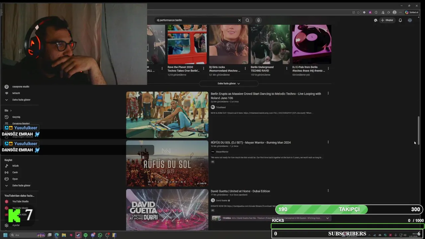Click the Oluştur create button
This screenshot has height=239, width=425.
pyautogui.click(x=387, y=20)
